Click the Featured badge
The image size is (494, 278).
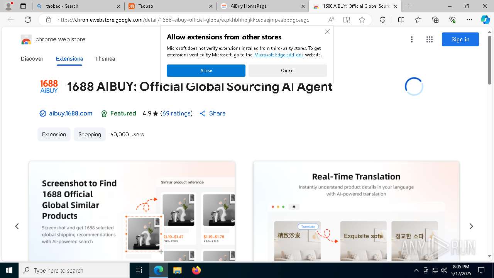[118, 114]
